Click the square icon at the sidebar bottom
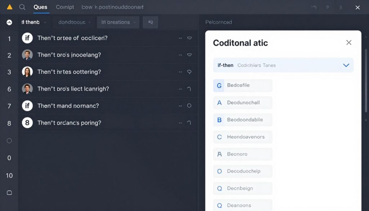 9,193
